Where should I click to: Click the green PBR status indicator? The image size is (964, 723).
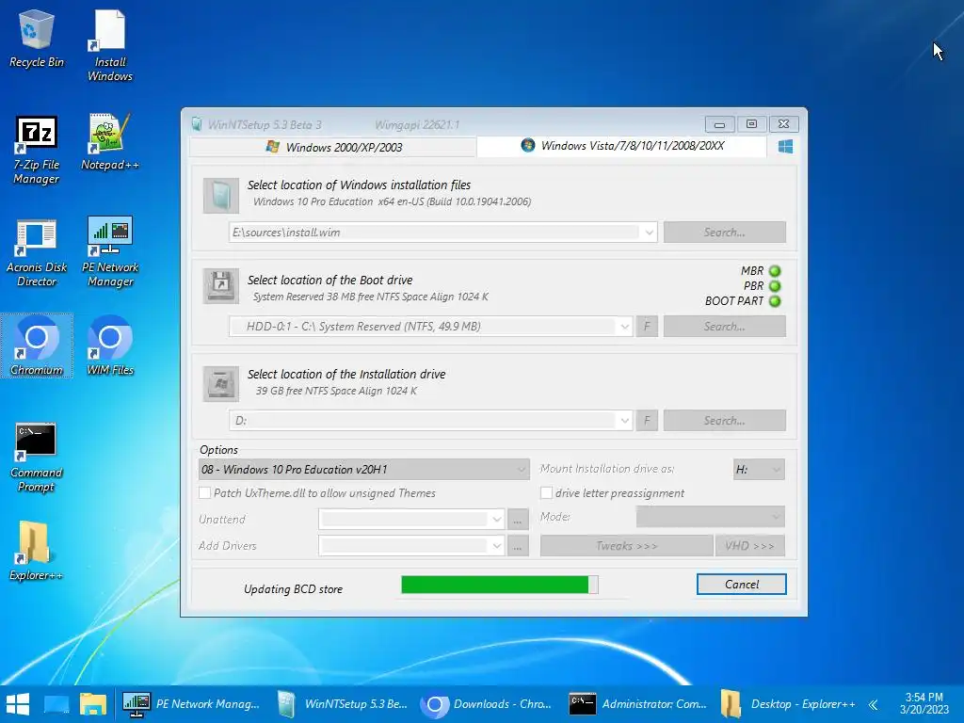(775, 286)
